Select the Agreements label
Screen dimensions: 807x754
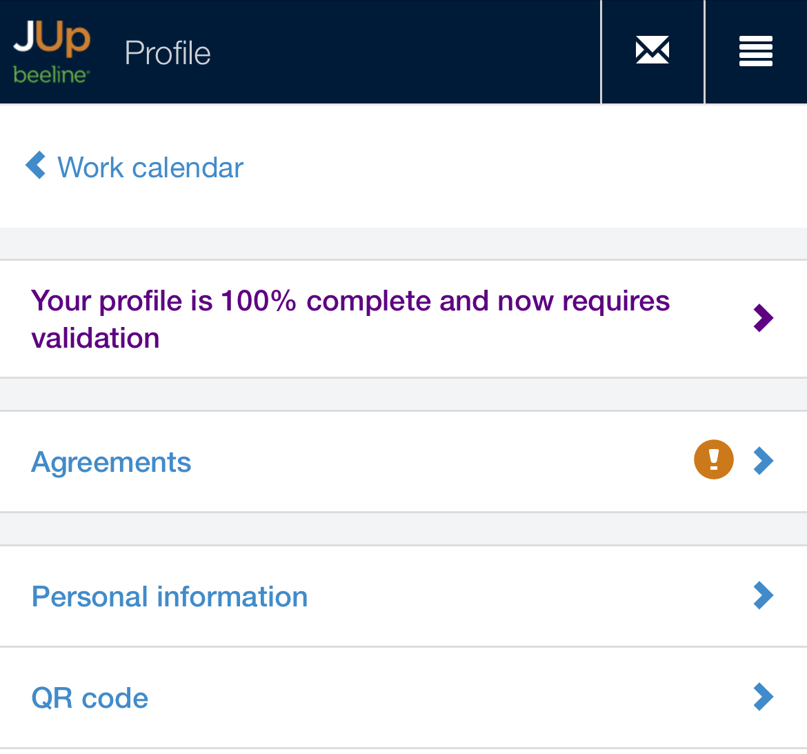pos(111,462)
